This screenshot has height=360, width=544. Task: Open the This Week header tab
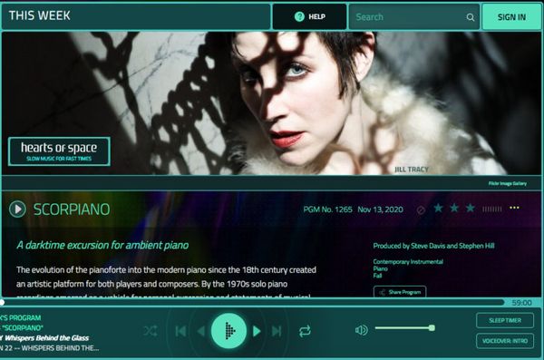coord(136,16)
